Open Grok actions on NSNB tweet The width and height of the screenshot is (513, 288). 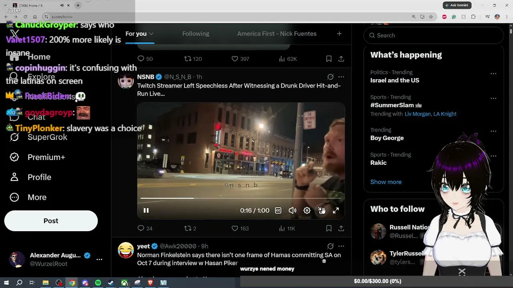[330, 77]
